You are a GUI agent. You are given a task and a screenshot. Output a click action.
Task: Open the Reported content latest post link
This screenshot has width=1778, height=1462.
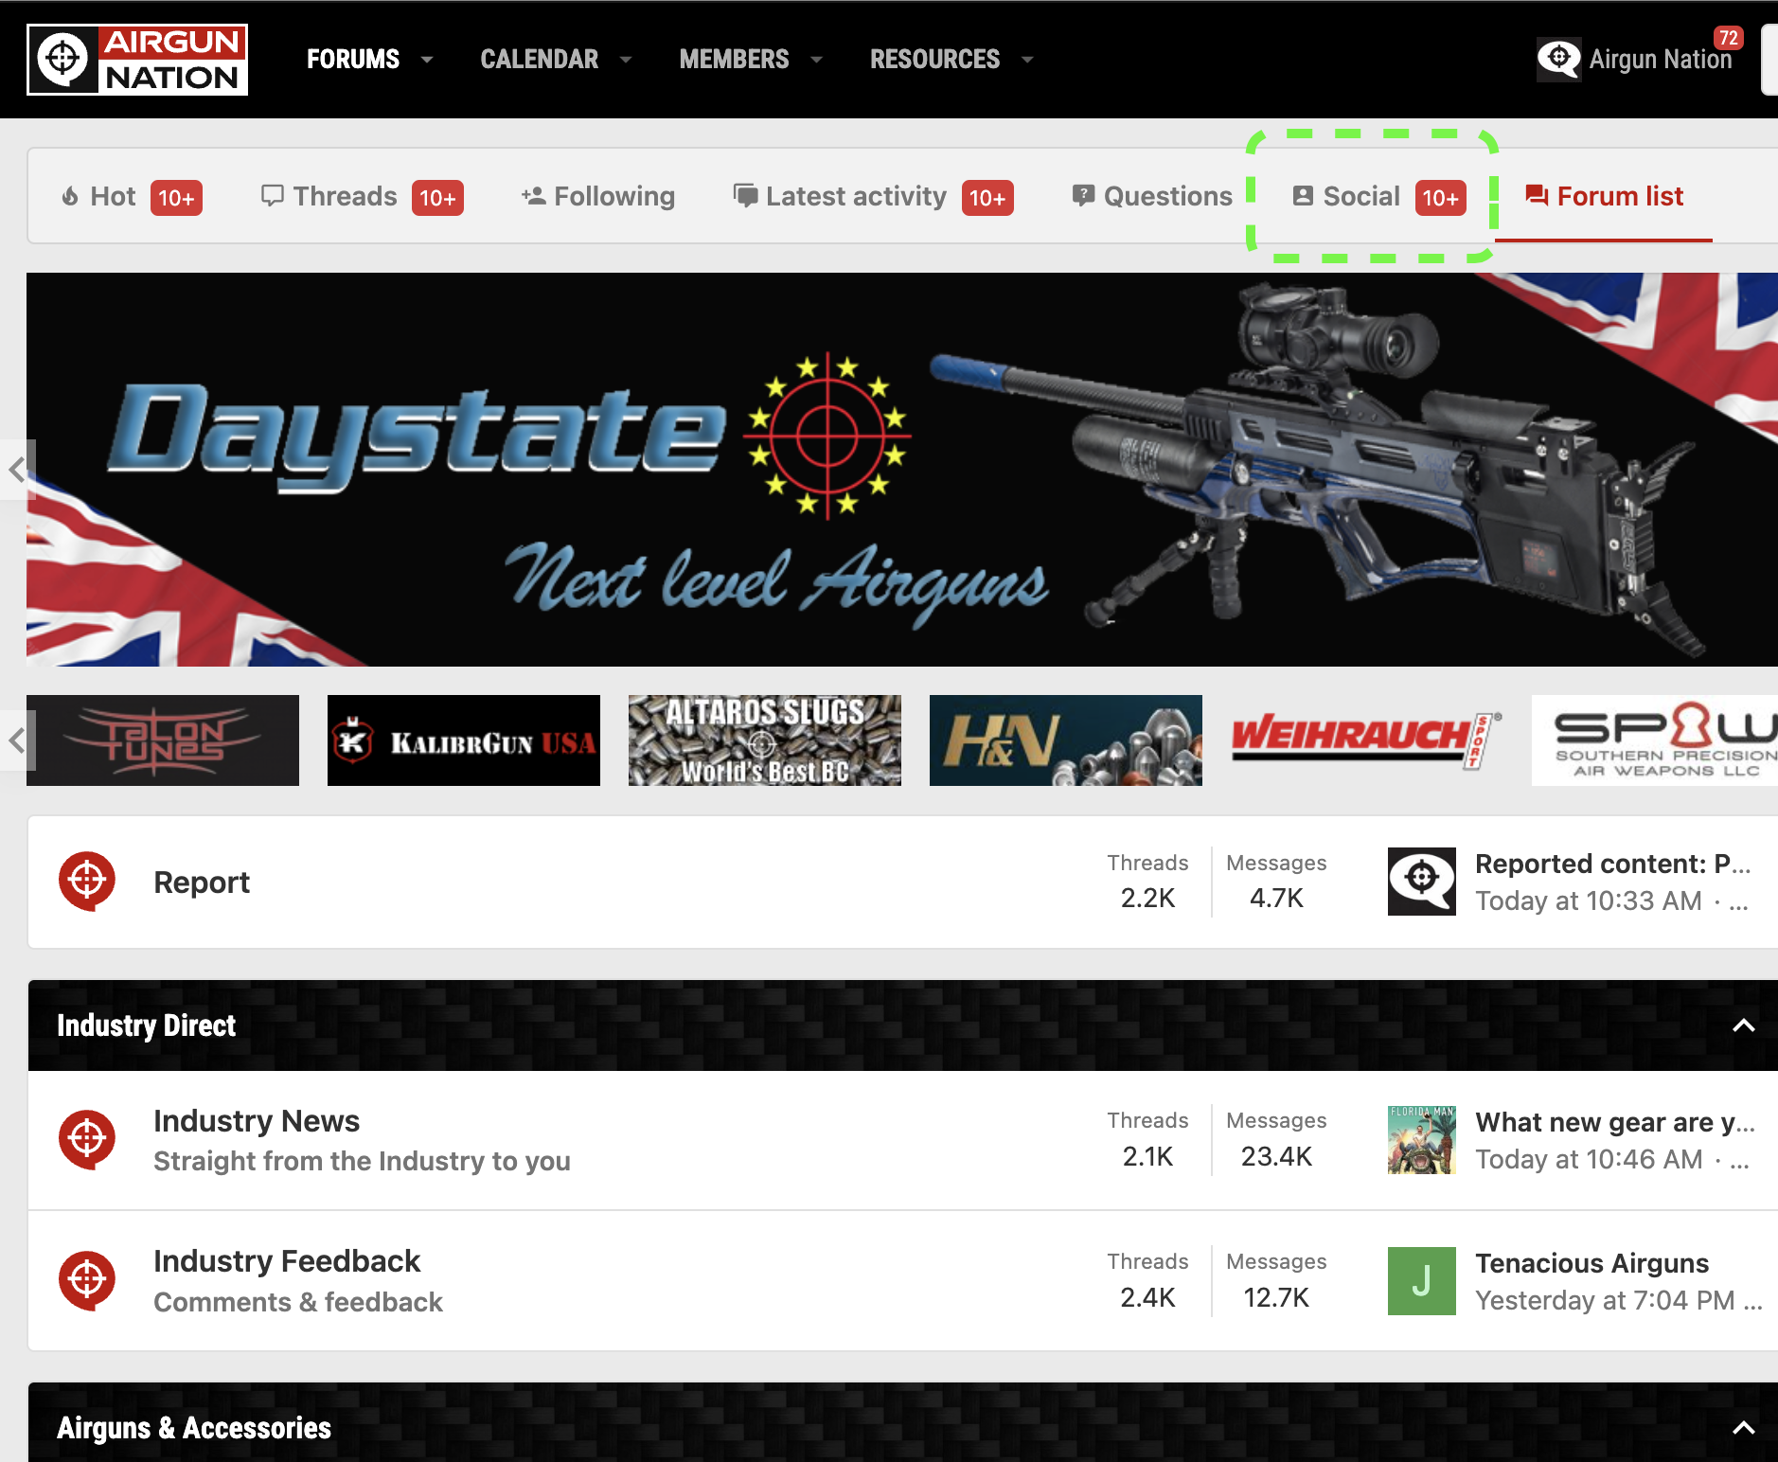click(x=1613, y=864)
